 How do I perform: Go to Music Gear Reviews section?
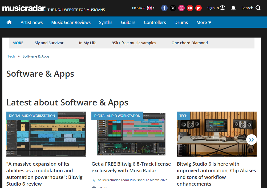coord(71,22)
